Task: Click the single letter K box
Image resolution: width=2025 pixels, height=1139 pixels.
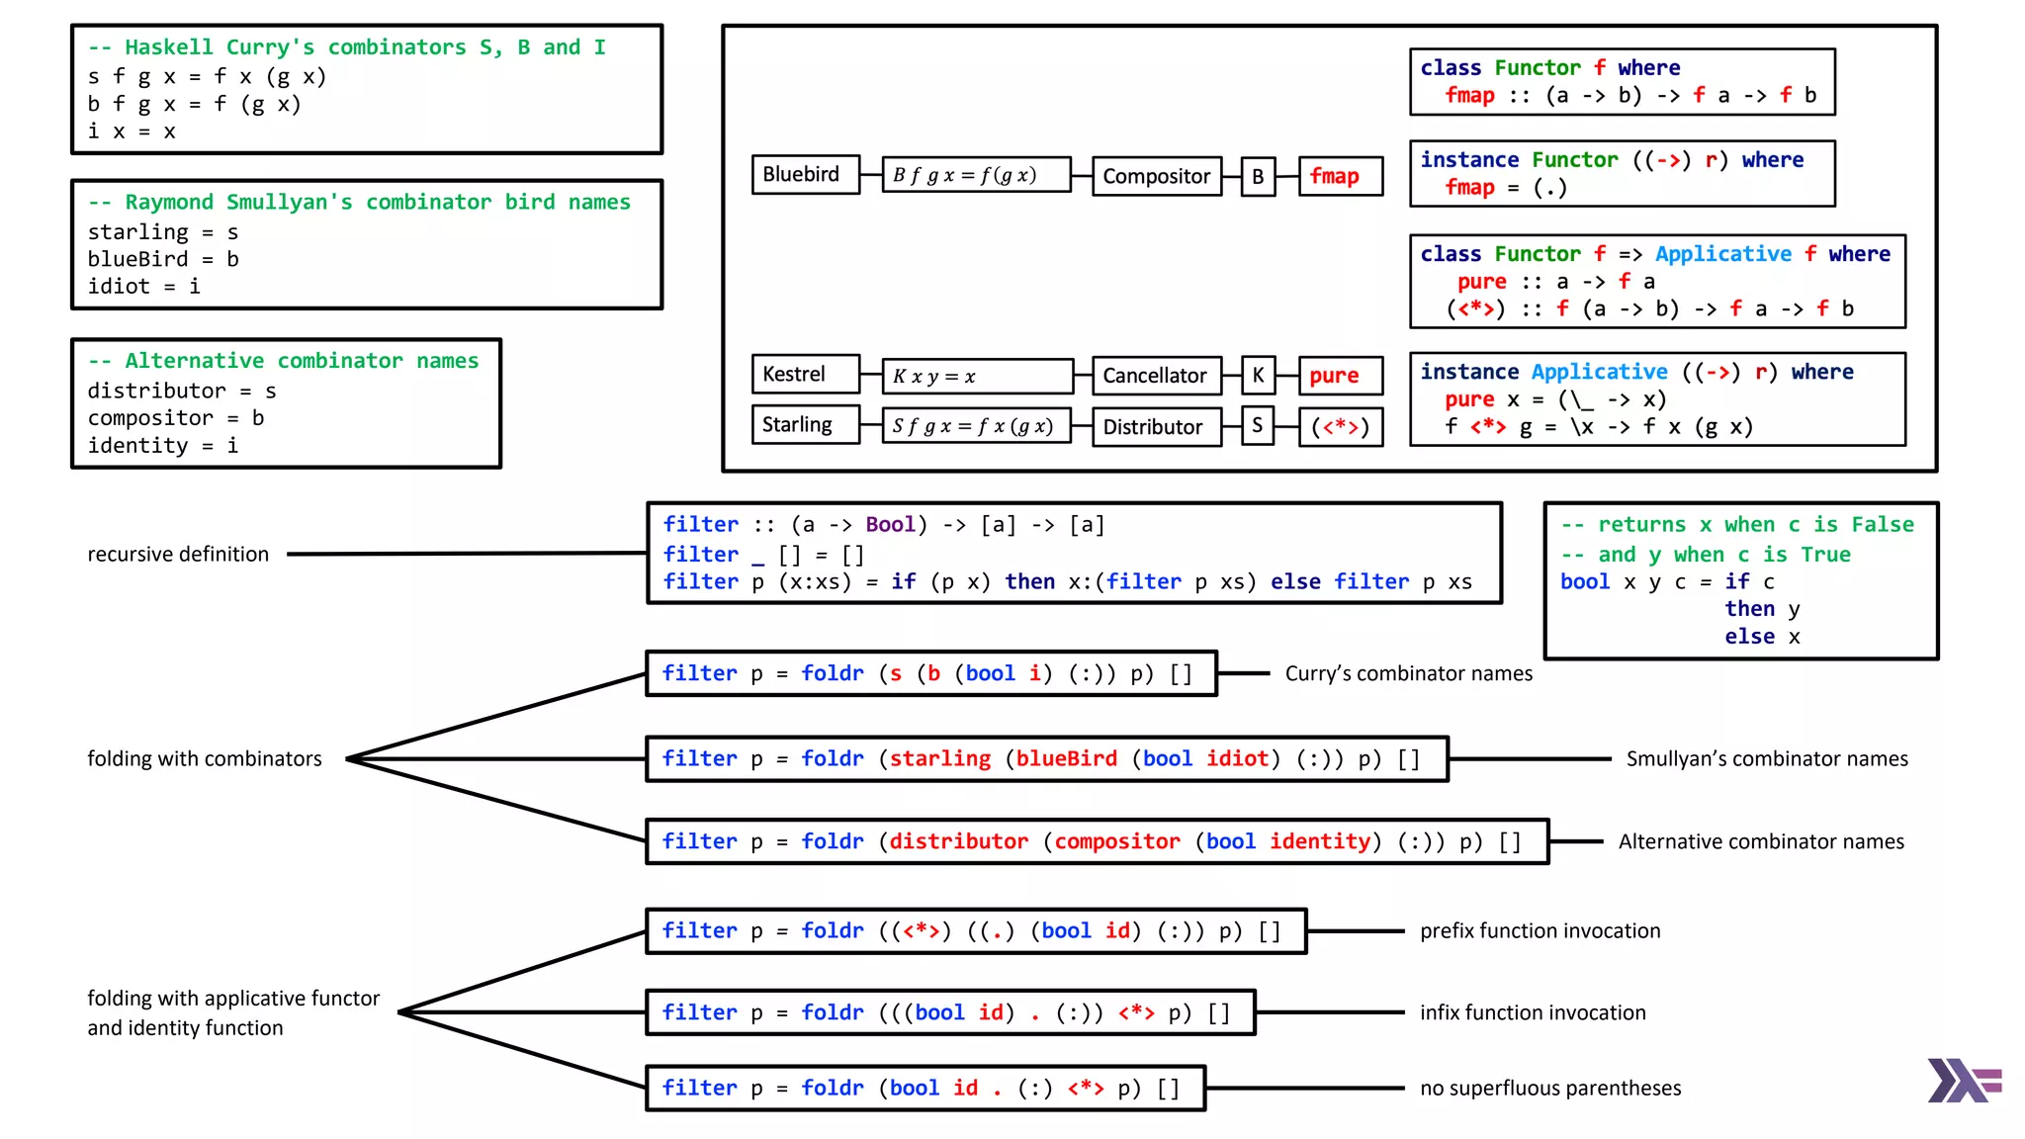Action: tap(1258, 376)
